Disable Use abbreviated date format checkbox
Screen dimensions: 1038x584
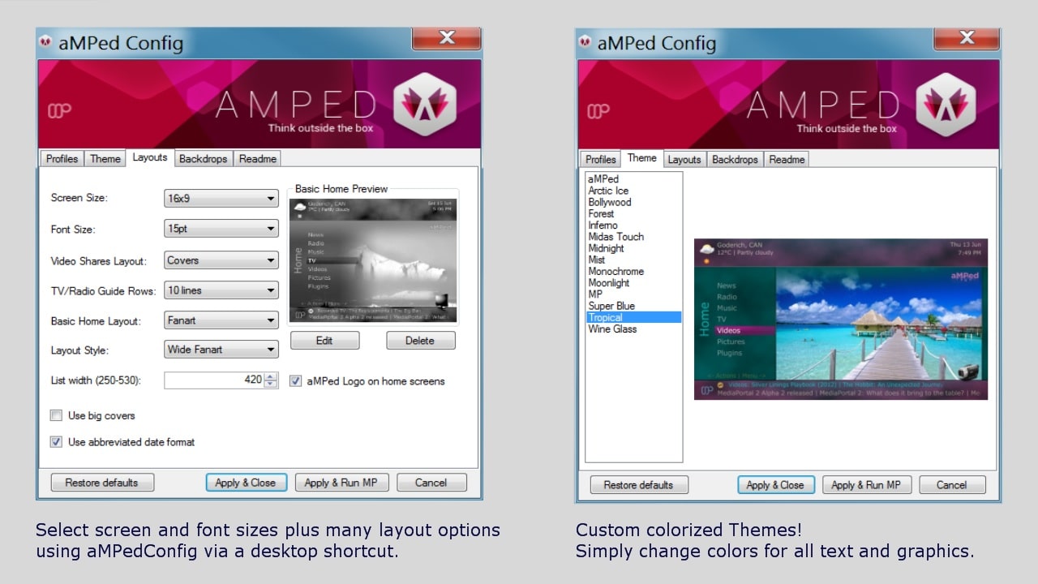click(56, 442)
